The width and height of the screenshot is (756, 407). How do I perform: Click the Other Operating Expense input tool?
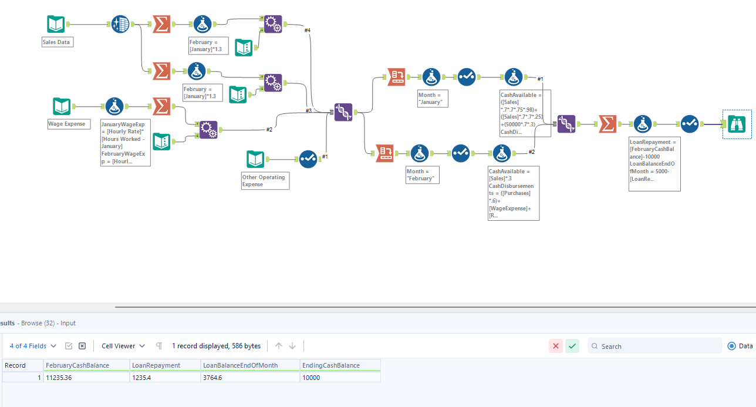(x=255, y=159)
